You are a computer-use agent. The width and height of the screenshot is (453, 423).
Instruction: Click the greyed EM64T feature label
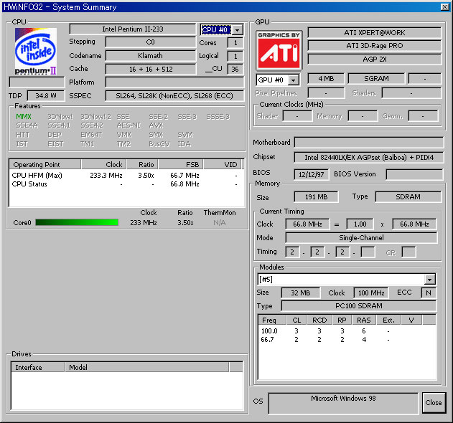92,135
